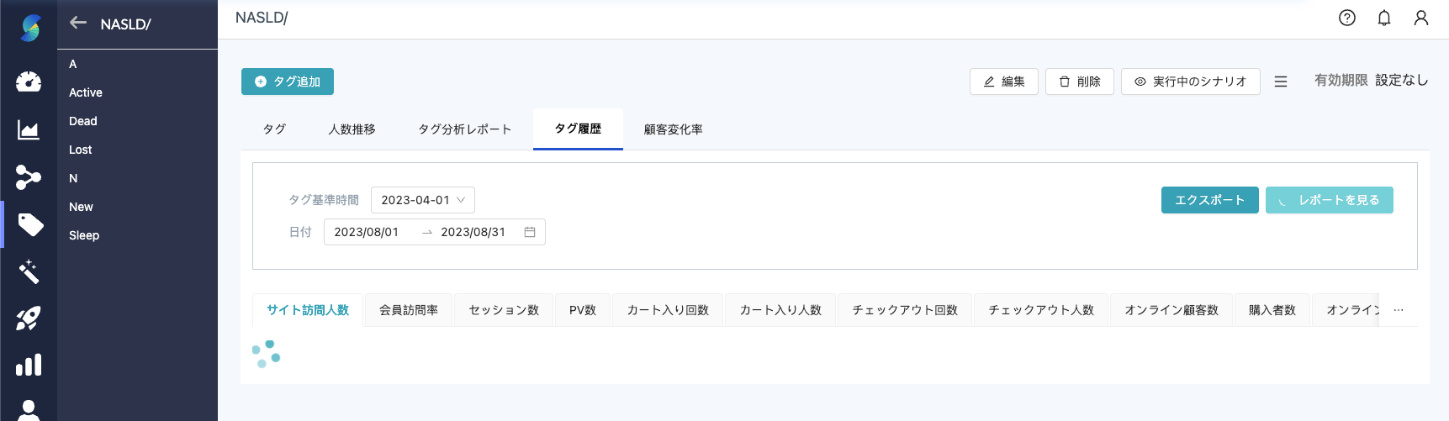Select the 会員訪問率 metric tab
Viewport: 1449px width, 421px height.
[x=409, y=310]
